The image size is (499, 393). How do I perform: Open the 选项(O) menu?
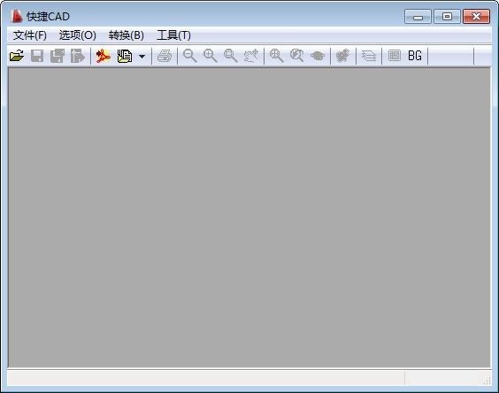pyautogui.click(x=77, y=35)
